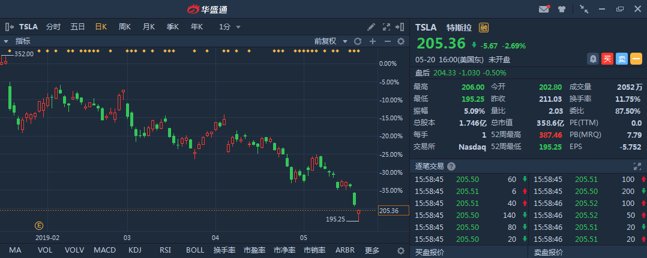Toggle the earnings E marker
The width and height of the screenshot is (647, 258).
click(40, 226)
